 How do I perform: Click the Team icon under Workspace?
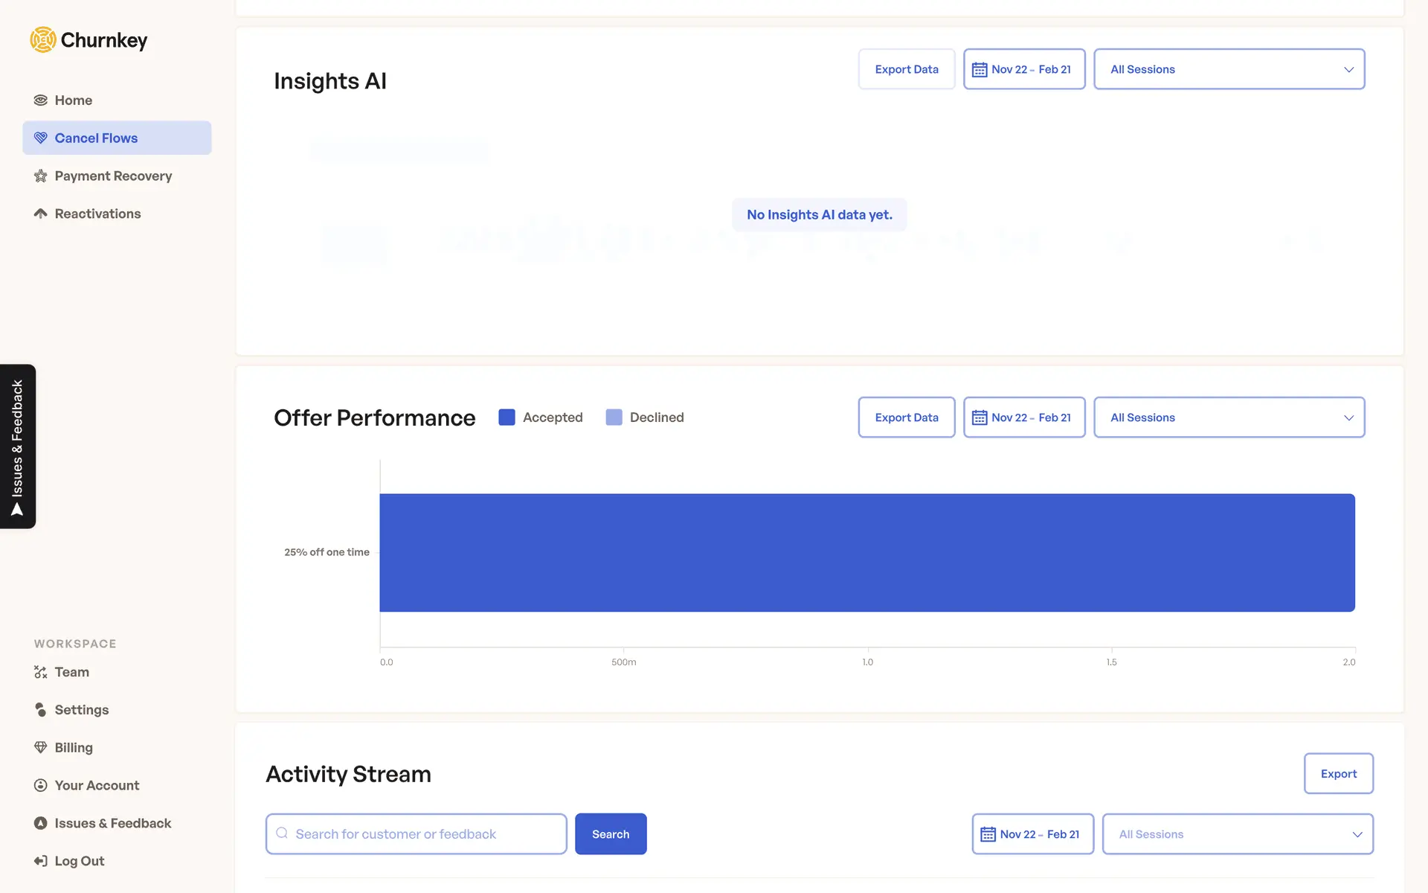[x=40, y=672]
